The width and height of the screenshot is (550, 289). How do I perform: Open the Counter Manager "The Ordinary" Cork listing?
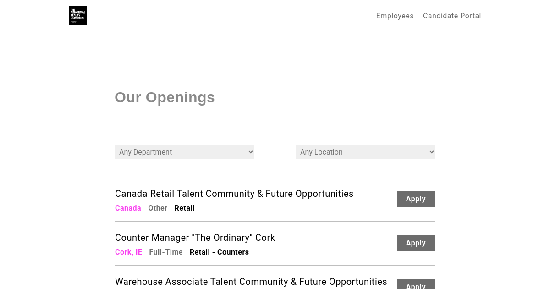point(195,238)
